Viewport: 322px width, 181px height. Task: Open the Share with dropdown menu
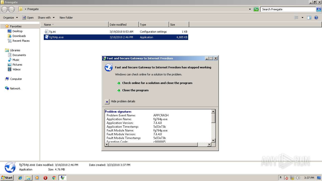pyautogui.click(x=46, y=18)
